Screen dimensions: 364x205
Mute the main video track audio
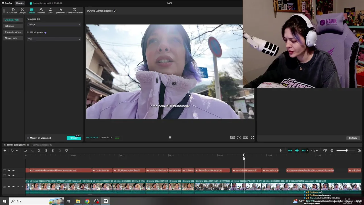pos(18,187)
